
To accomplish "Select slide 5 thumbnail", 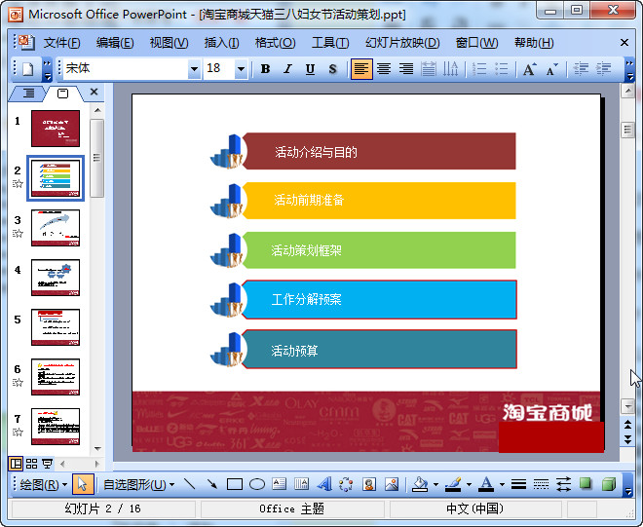I will [x=56, y=327].
